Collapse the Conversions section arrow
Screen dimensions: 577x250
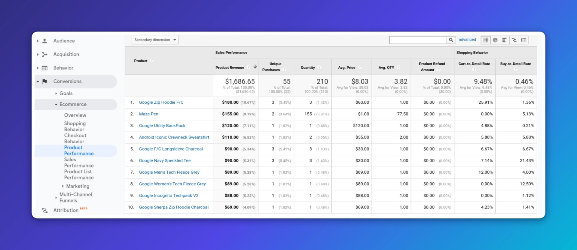(38, 81)
